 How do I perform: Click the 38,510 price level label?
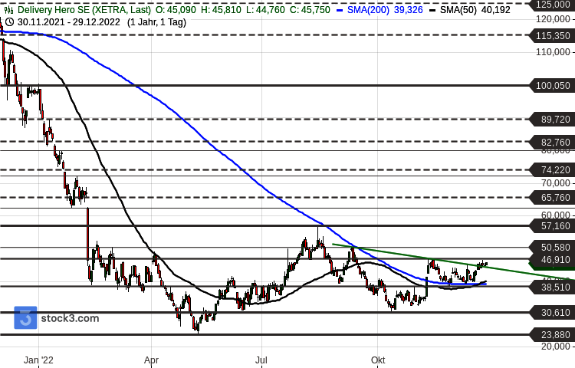point(553,287)
